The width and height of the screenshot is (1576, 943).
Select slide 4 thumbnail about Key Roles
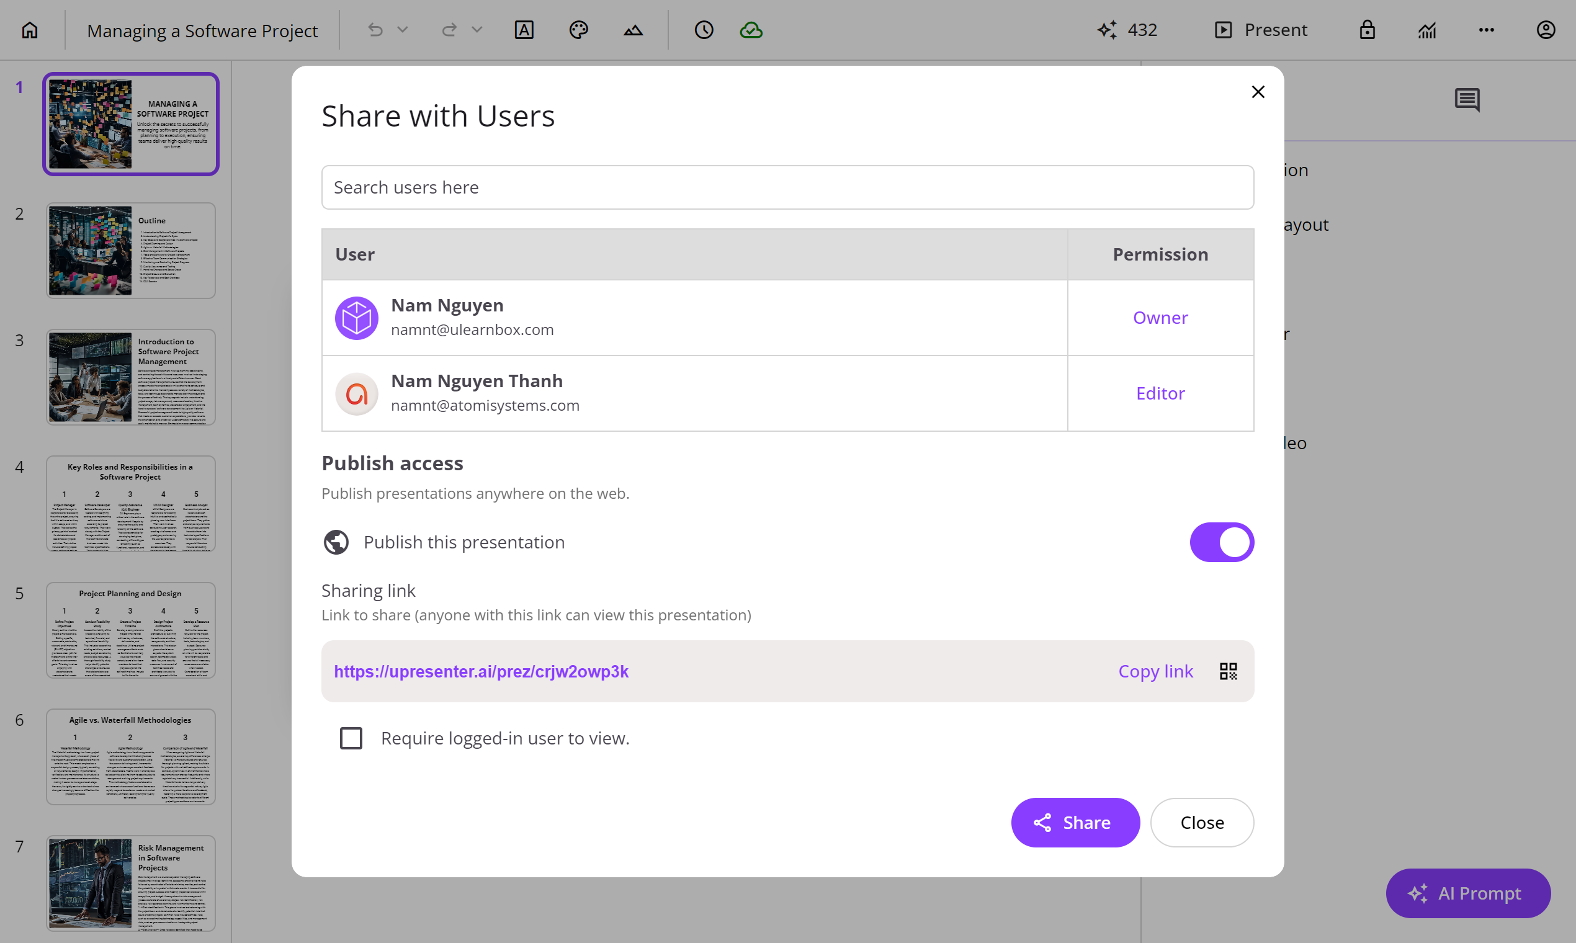pos(131,504)
